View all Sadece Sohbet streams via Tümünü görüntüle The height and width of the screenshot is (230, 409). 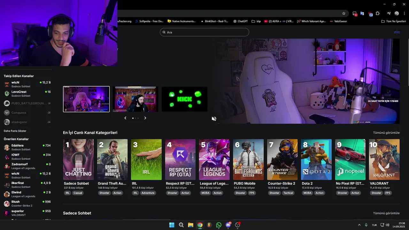[386, 213]
